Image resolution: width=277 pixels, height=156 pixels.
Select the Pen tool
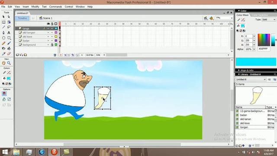tap(3, 32)
